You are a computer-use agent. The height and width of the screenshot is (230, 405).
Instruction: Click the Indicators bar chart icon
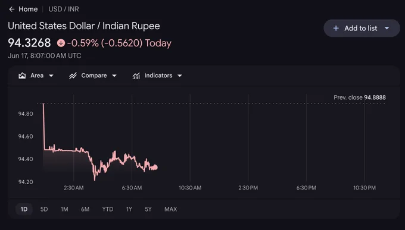click(136, 75)
